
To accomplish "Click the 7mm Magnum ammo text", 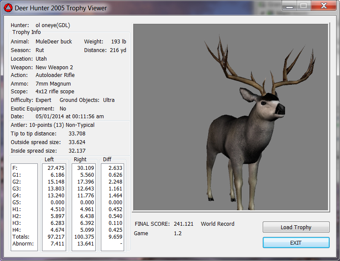I will pyautogui.click(x=53, y=84).
